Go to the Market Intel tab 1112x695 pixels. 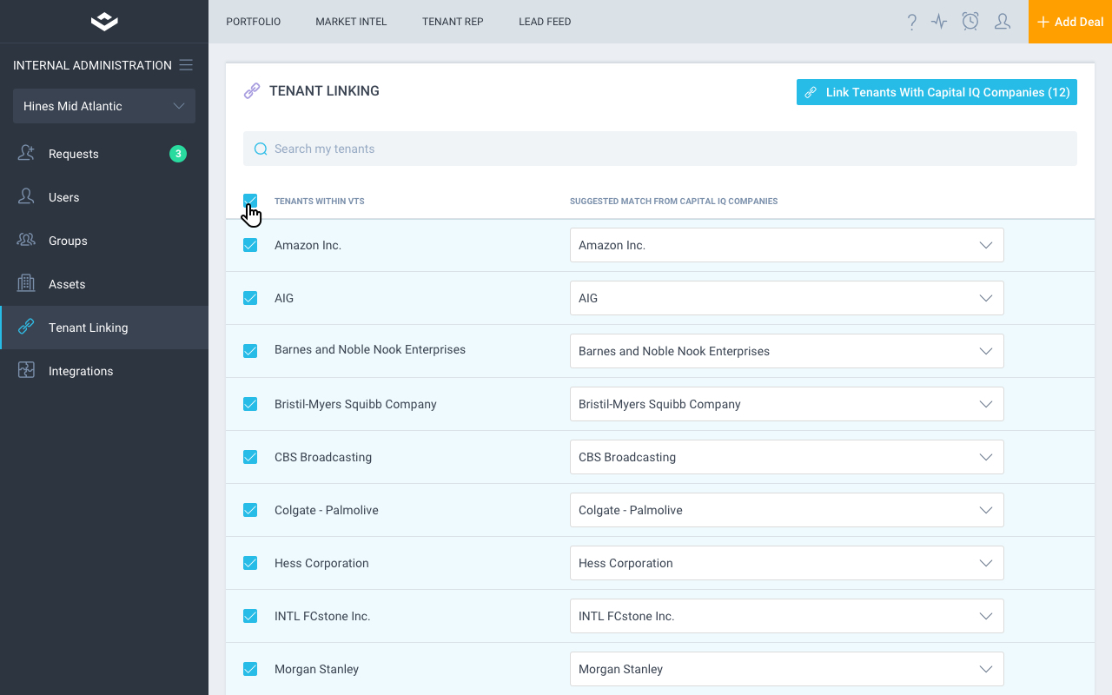[351, 22]
